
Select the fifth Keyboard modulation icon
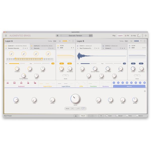coord(35,83)
